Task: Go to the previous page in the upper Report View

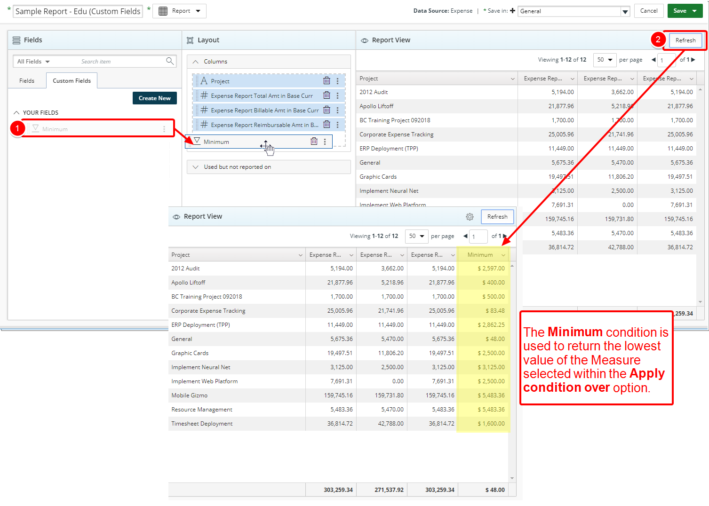Action: pyautogui.click(x=653, y=60)
